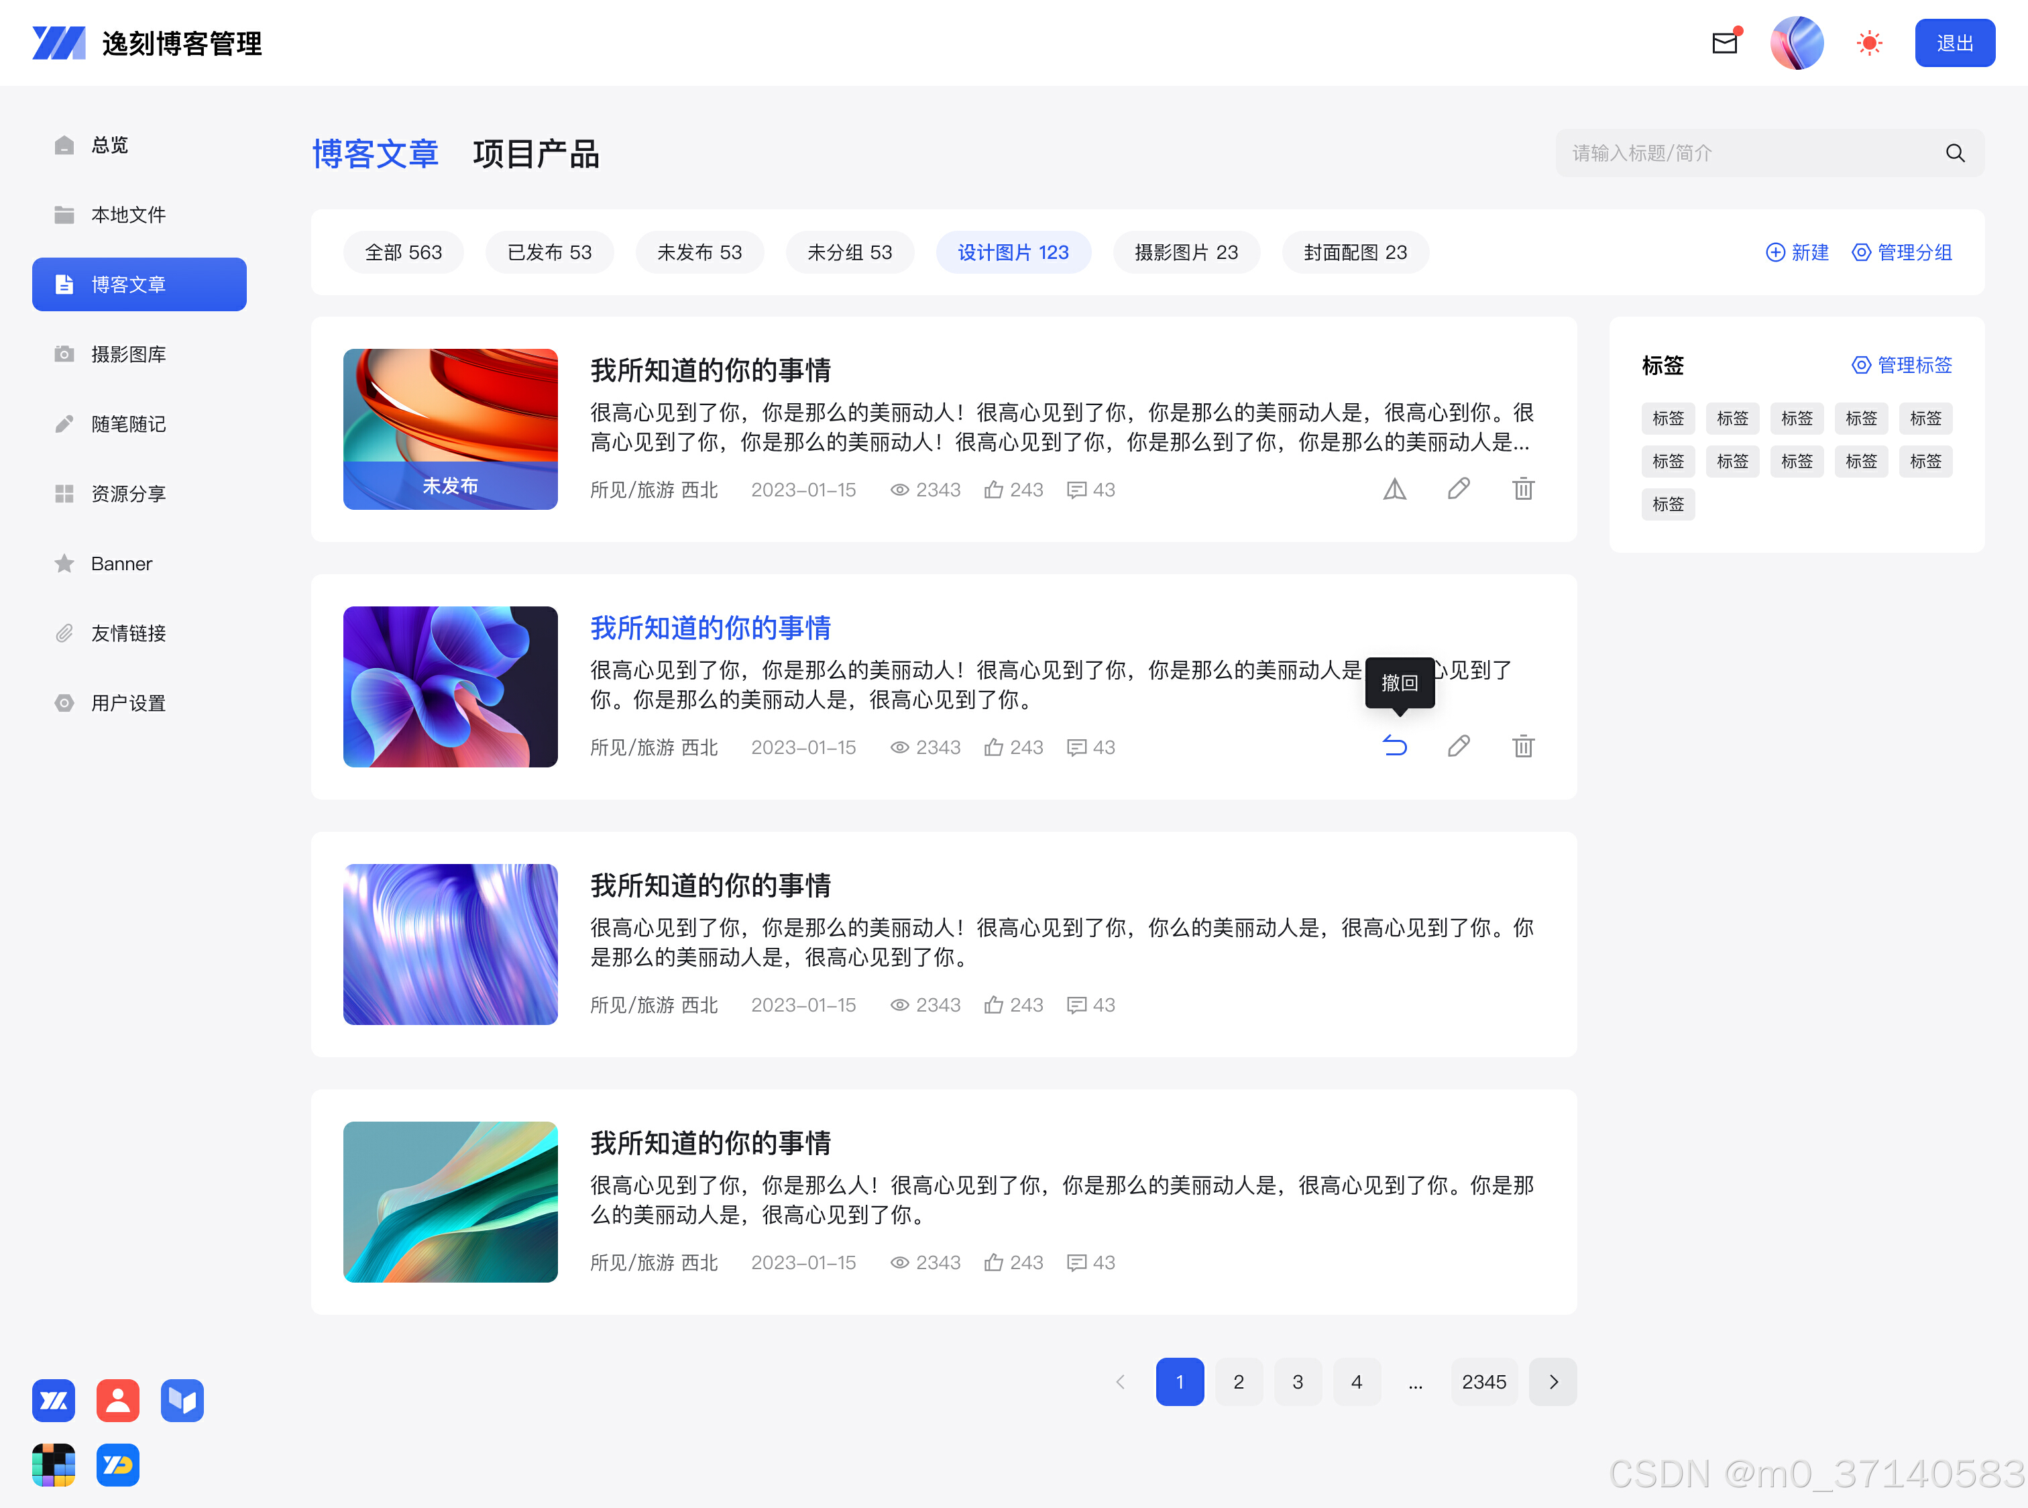
Task: Open the first article's cover thumbnail
Action: [450, 428]
